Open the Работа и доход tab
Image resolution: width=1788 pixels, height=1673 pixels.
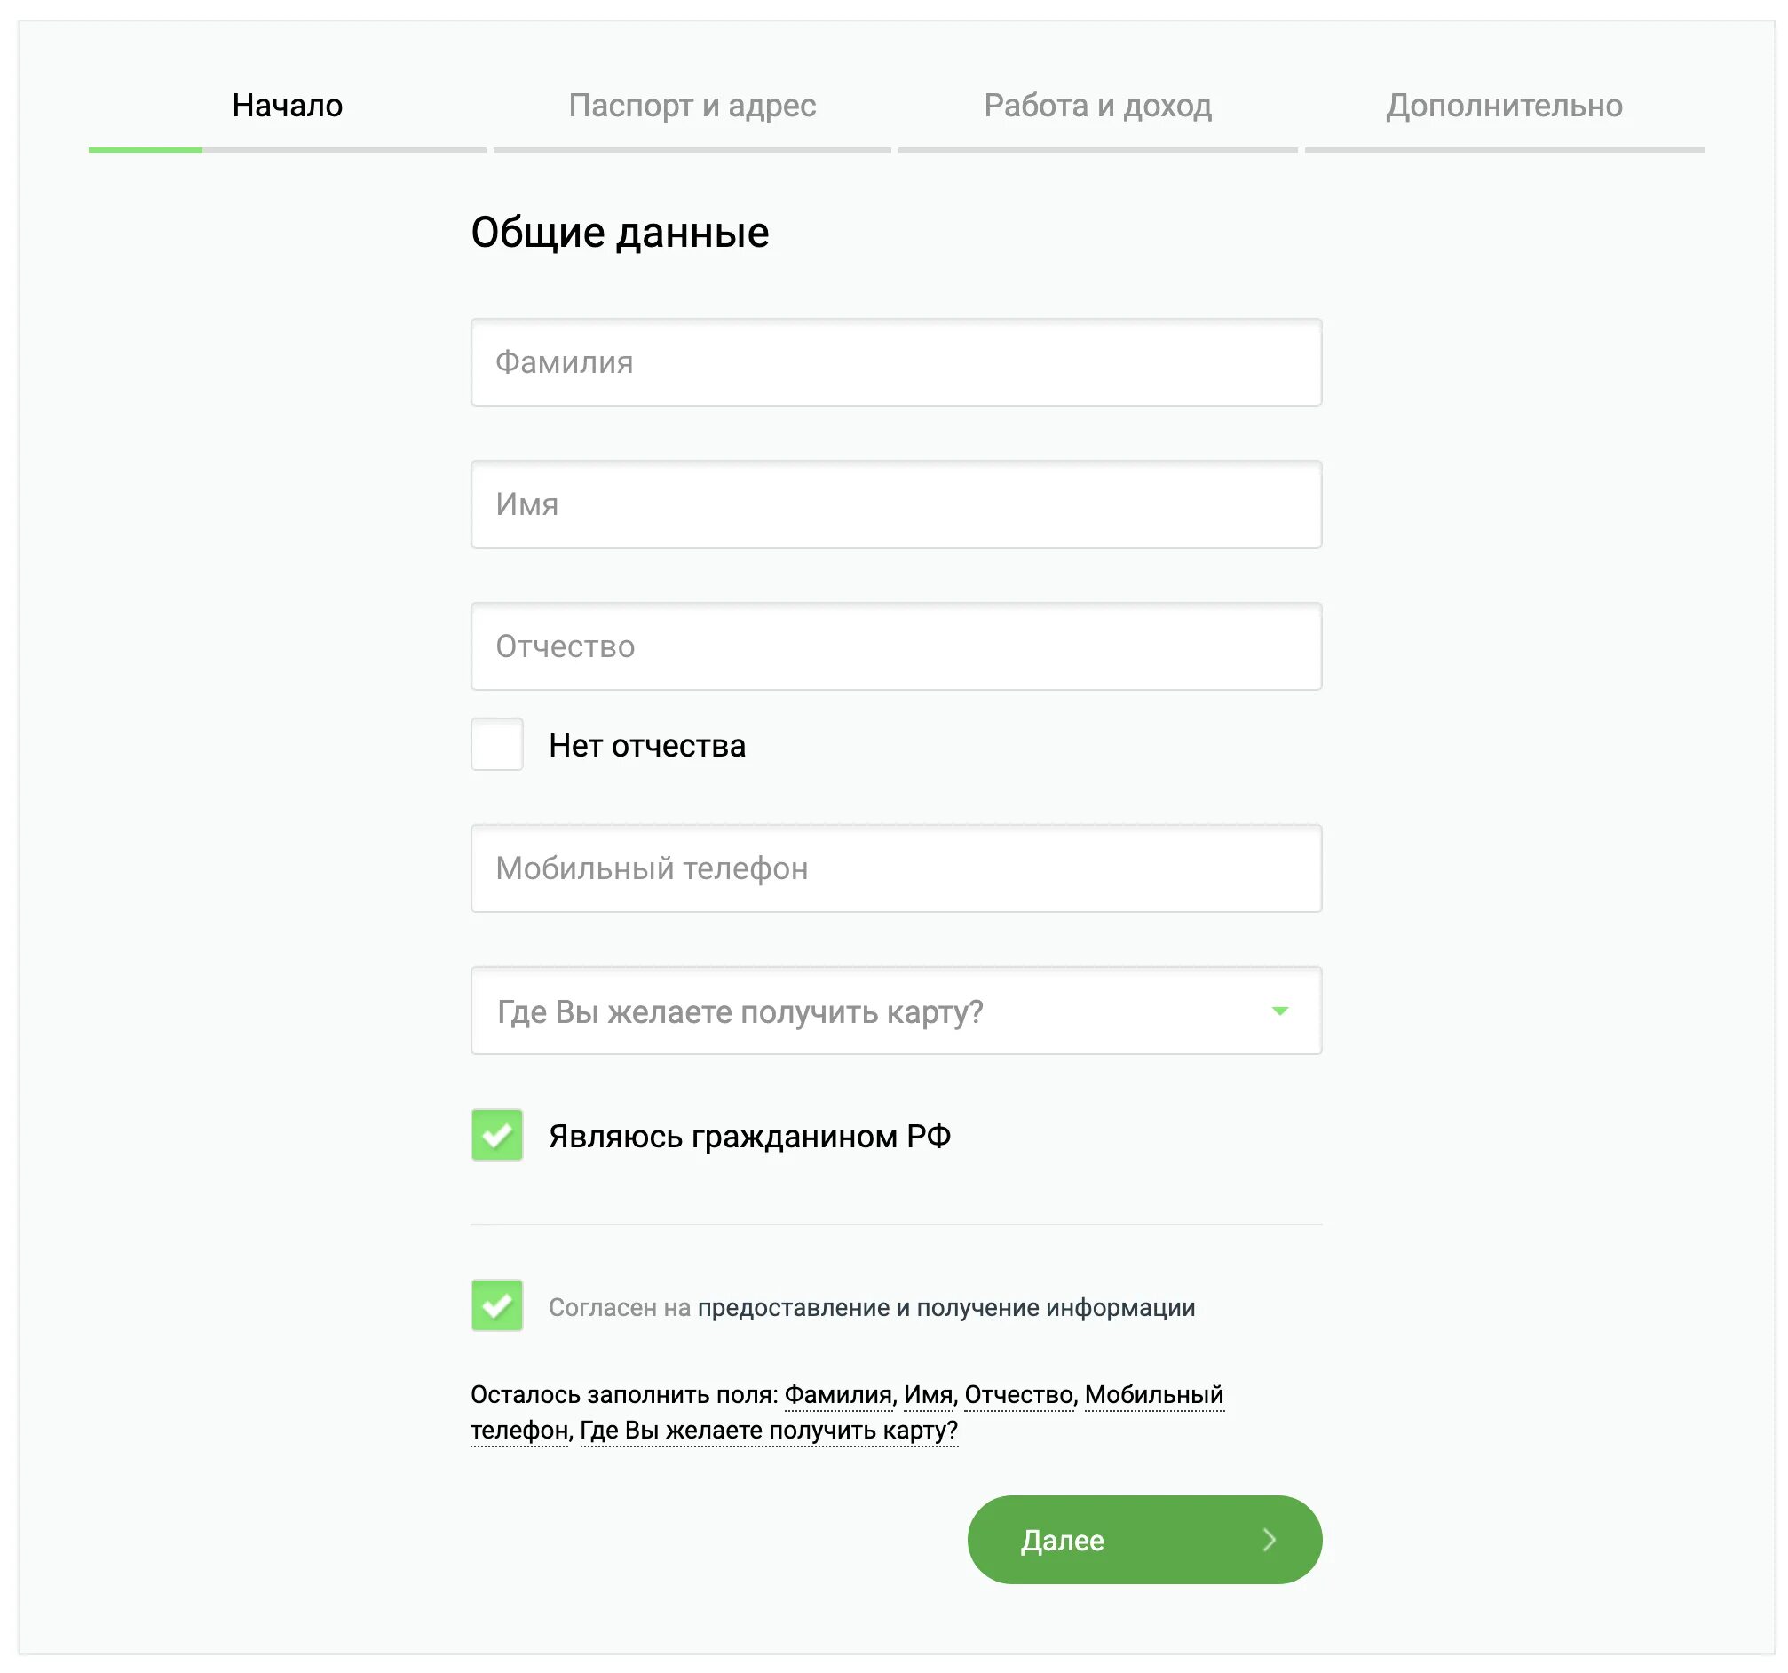(1097, 107)
